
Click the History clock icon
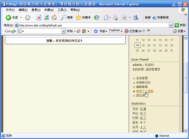click(97, 18)
